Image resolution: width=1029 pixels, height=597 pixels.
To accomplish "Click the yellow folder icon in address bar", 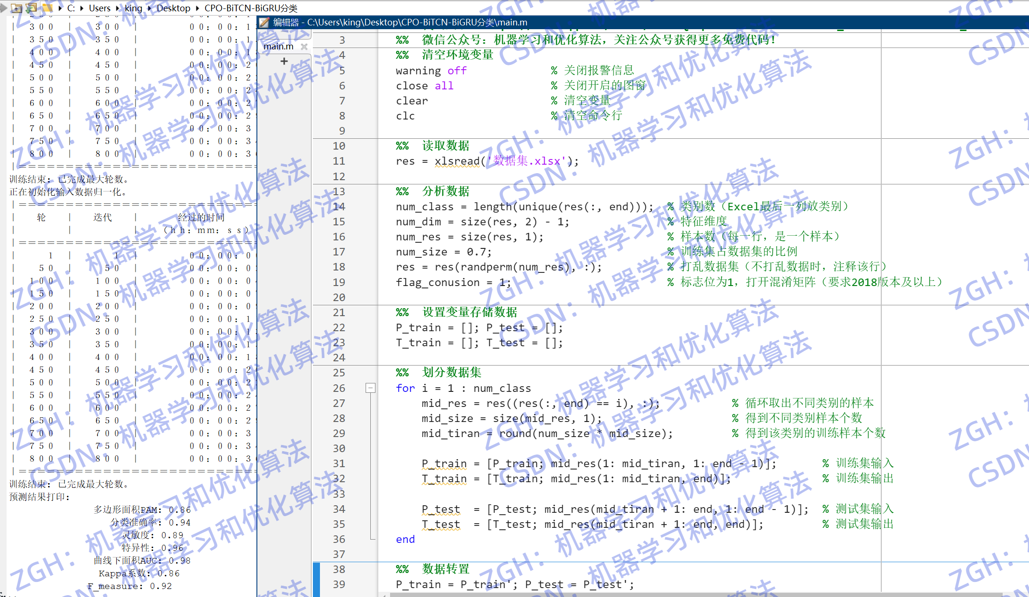I will [47, 8].
